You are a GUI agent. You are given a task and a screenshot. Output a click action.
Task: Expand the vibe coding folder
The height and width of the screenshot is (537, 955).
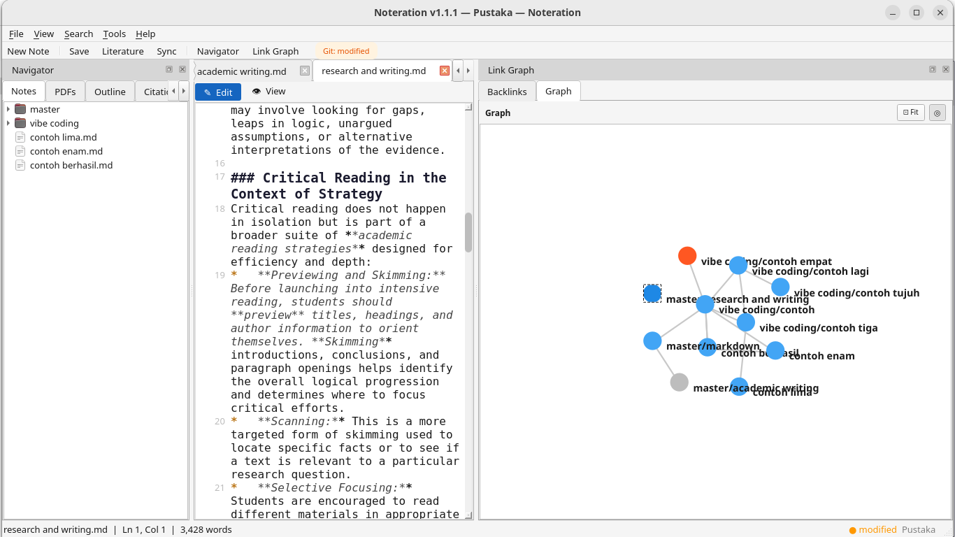8,123
